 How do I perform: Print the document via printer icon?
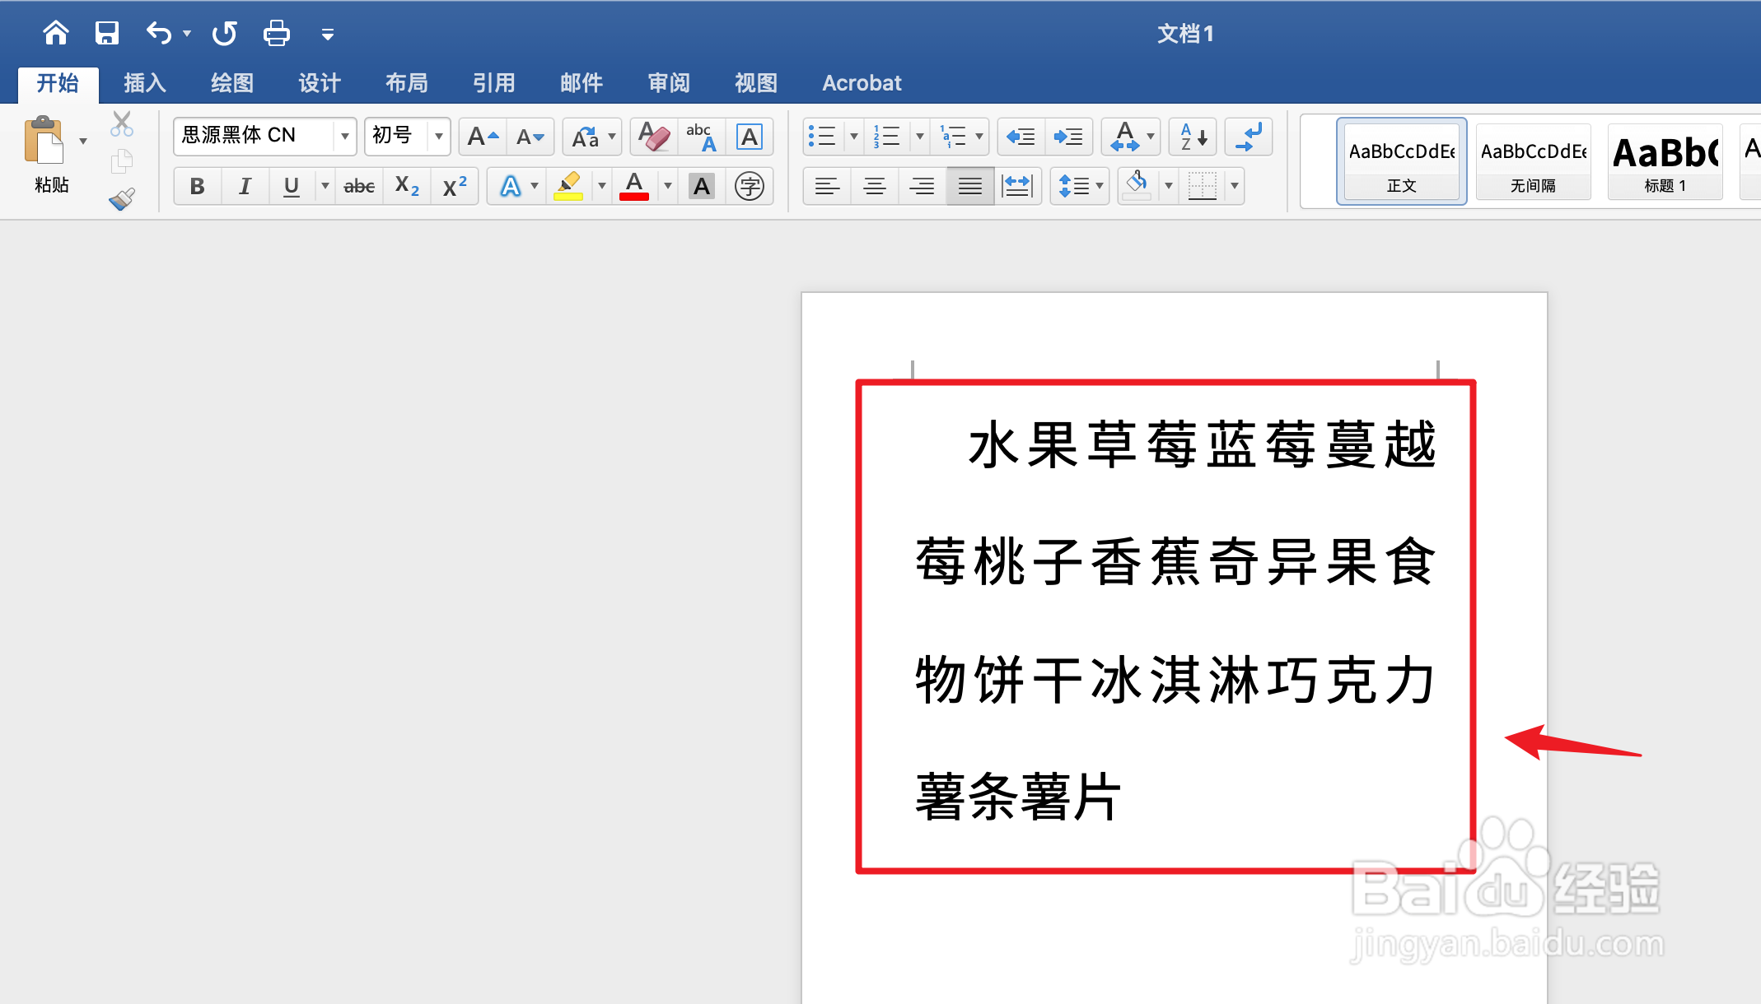click(277, 34)
